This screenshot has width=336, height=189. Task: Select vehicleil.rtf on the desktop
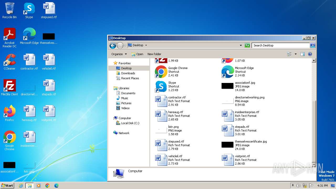coord(49,62)
